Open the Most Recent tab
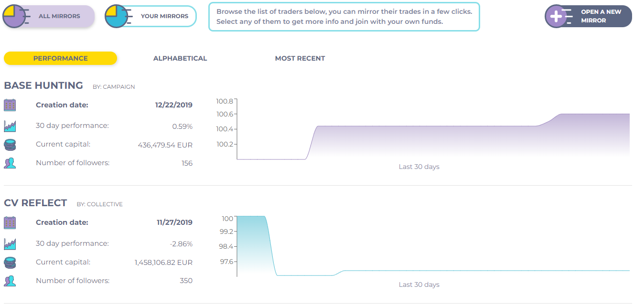This screenshot has height=305, width=634. point(300,58)
